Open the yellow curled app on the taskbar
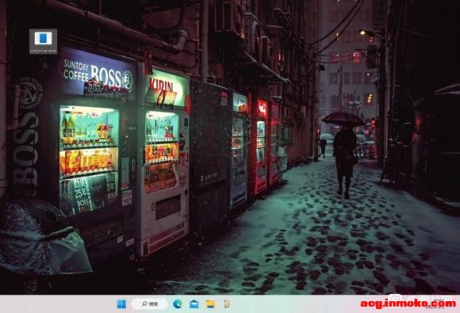 tap(226, 304)
